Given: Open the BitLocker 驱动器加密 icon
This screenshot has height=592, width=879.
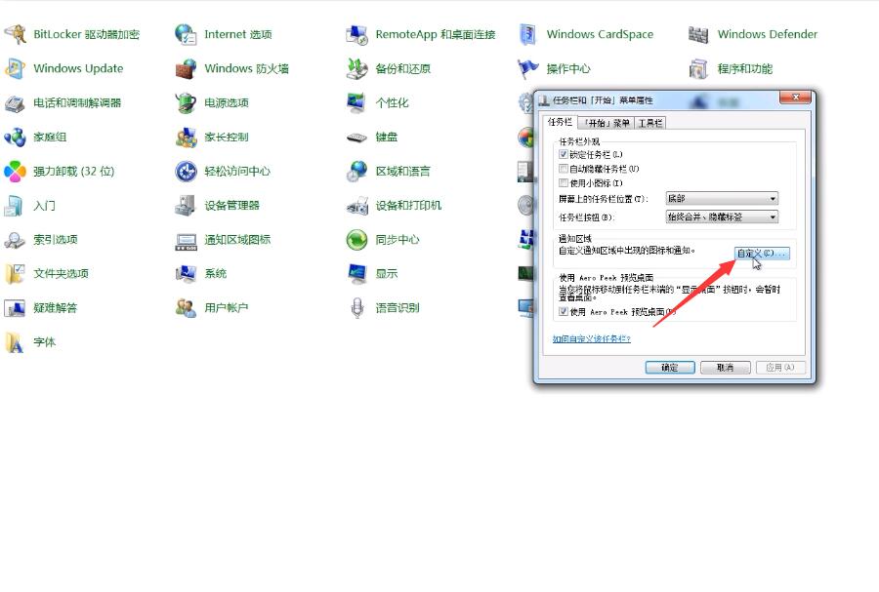Looking at the screenshot, I should 15,35.
